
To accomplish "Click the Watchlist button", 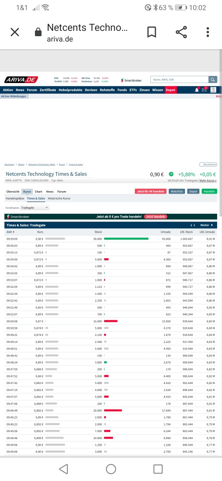I will (x=177, y=192).
